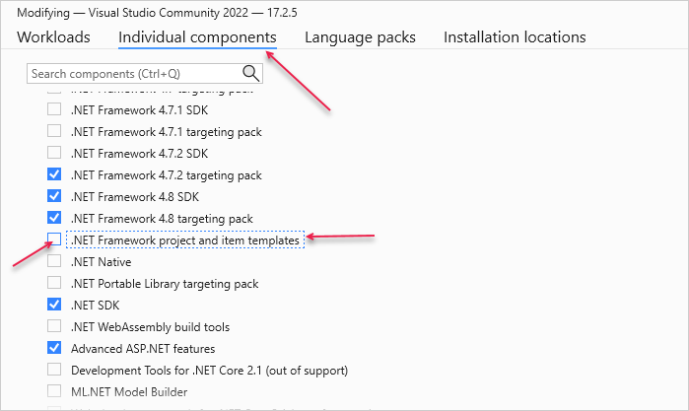Uncheck the .NET SDK component
This screenshot has width=689, height=411.
pyautogui.click(x=54, y=305)
